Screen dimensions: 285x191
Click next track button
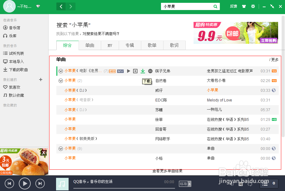point(40,183)
